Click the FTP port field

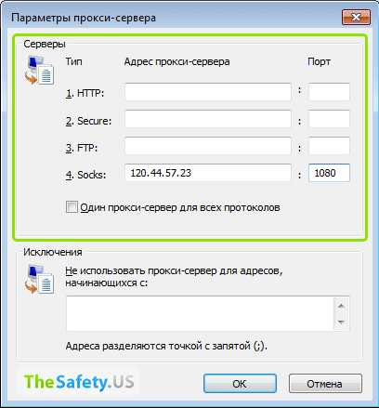[329, 146]
